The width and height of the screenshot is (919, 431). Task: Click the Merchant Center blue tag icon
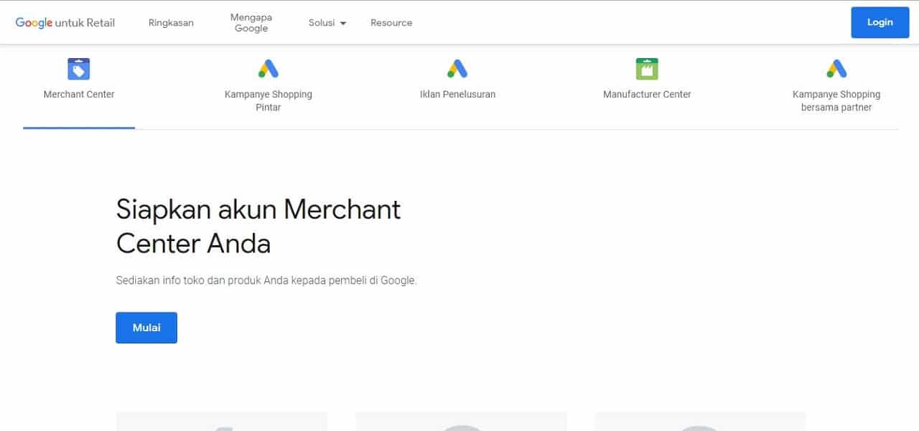pos(79,69)
